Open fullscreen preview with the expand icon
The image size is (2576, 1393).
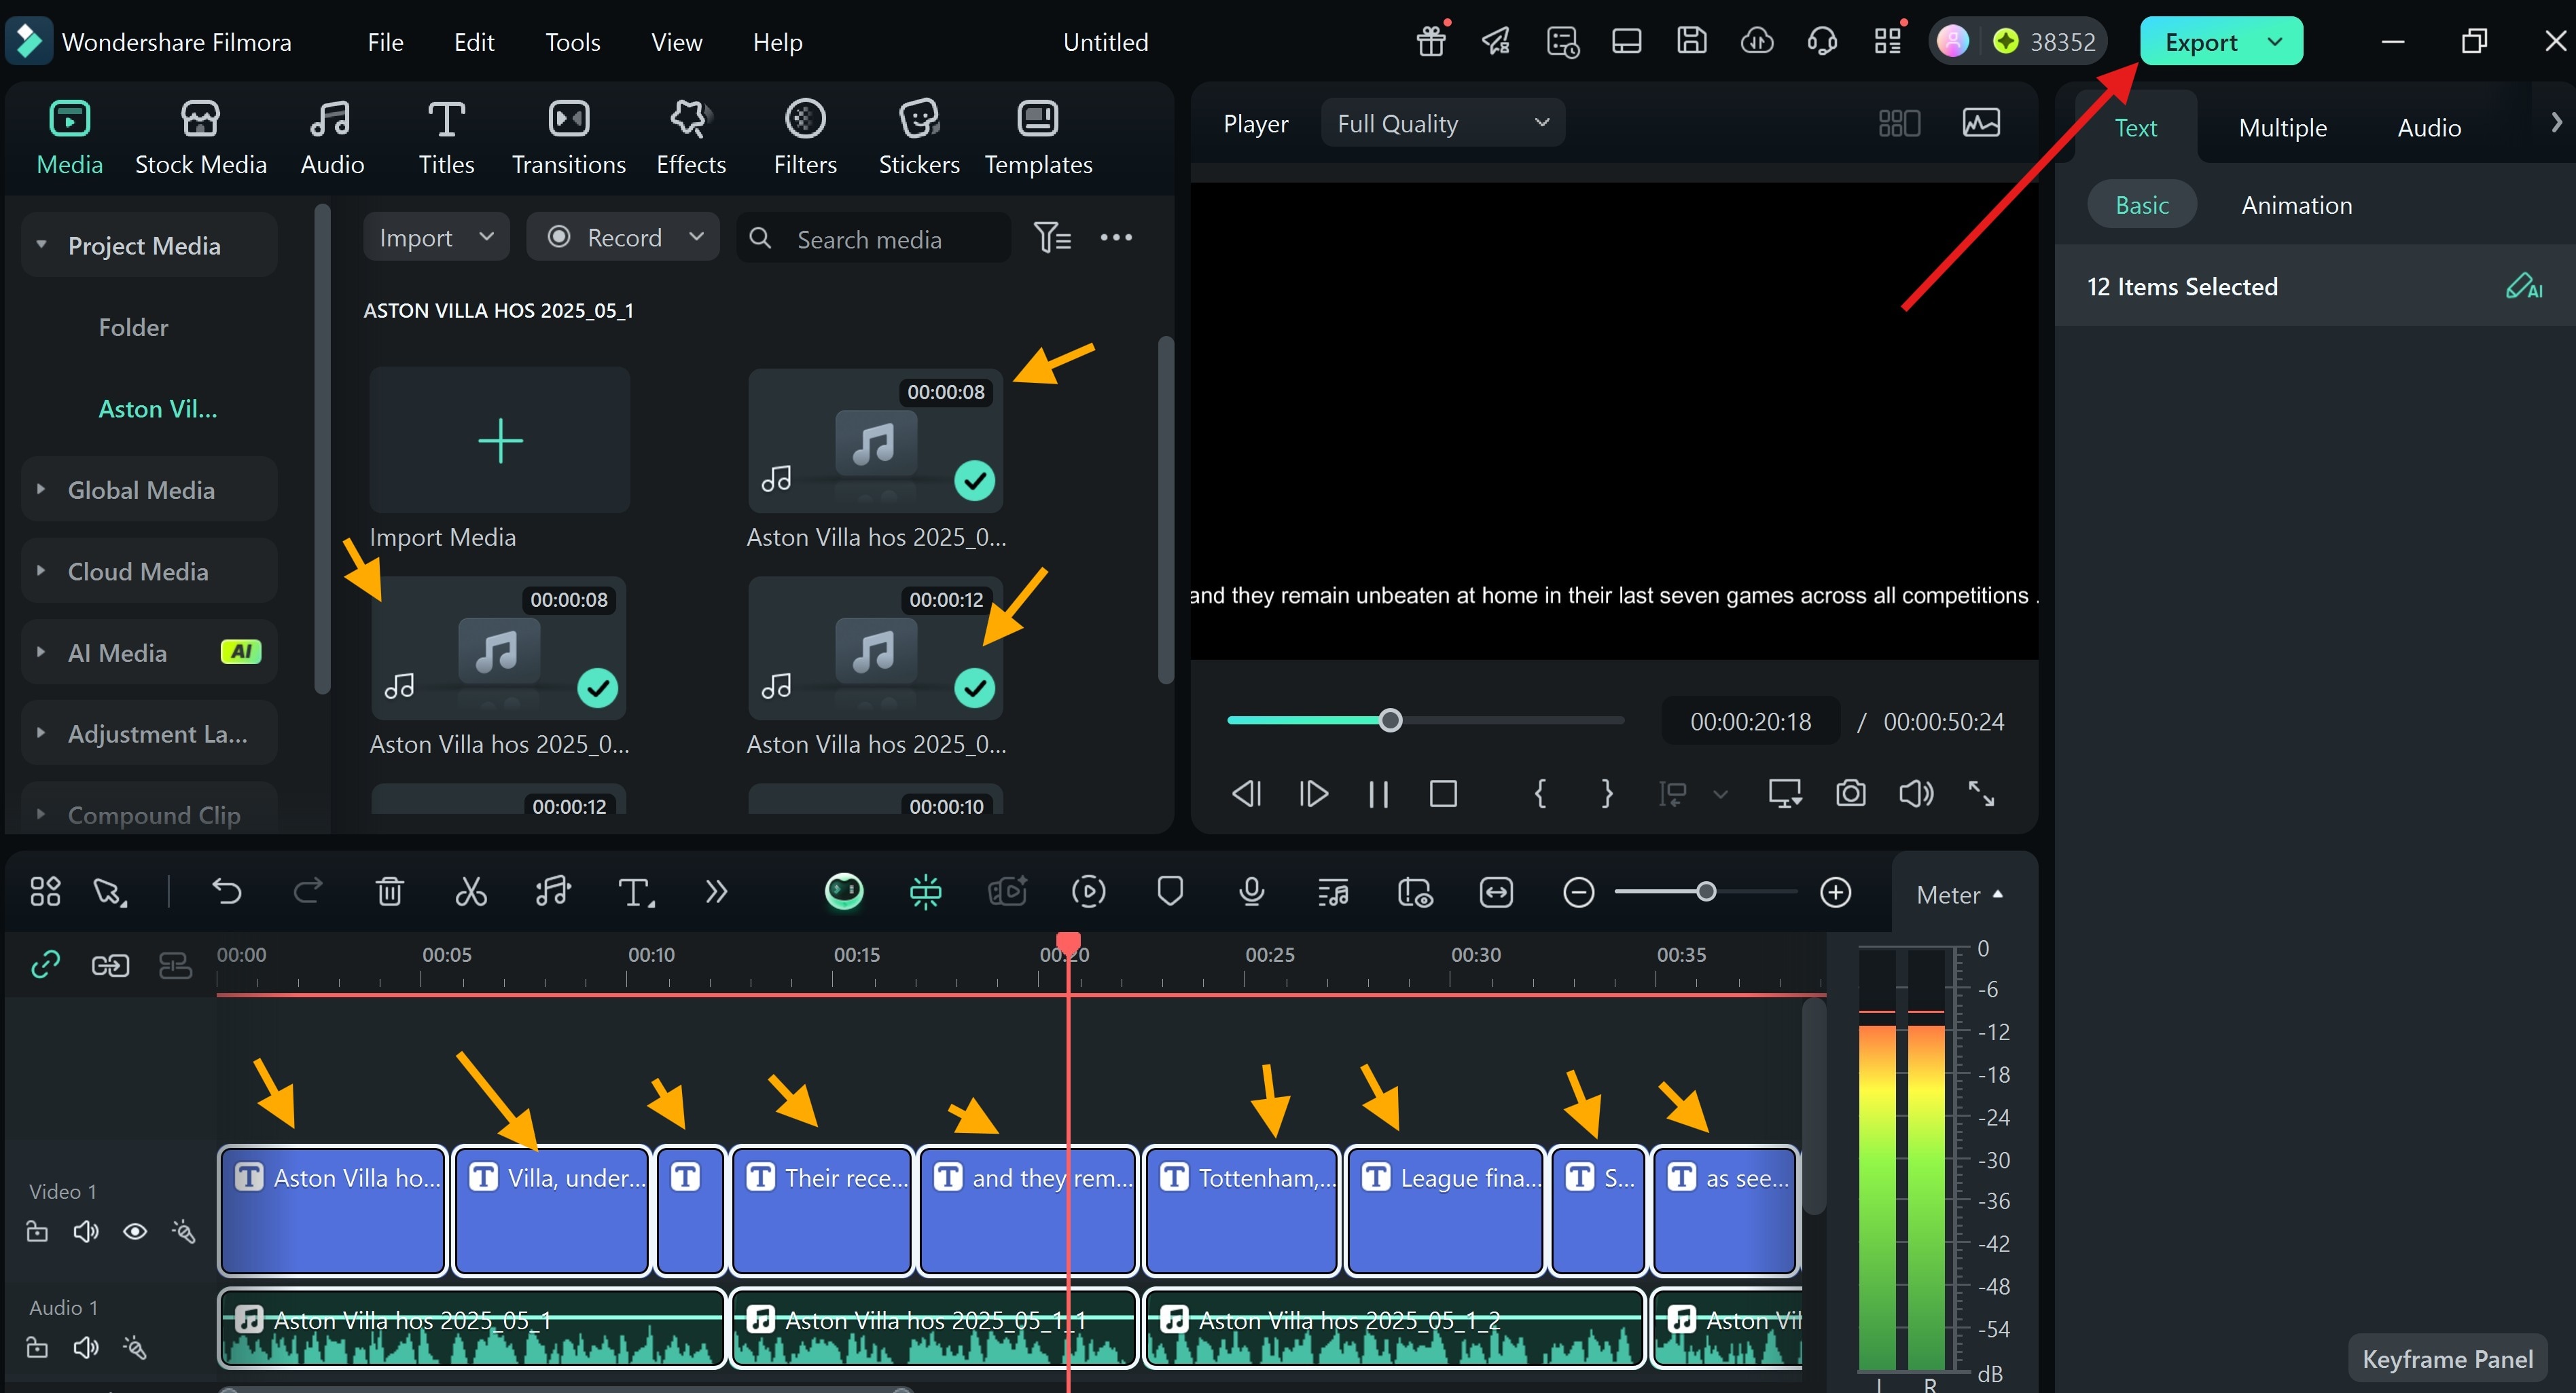coord(1981,794)
